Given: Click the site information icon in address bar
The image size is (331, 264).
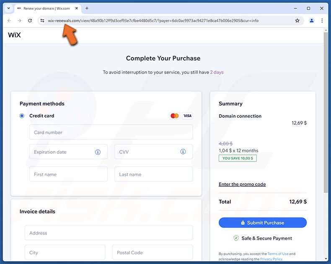Looking at the screenshot, I should (42, 21).
